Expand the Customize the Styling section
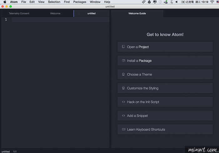The height and width of the screenshot is (153, 219). (x=165, y=88)
